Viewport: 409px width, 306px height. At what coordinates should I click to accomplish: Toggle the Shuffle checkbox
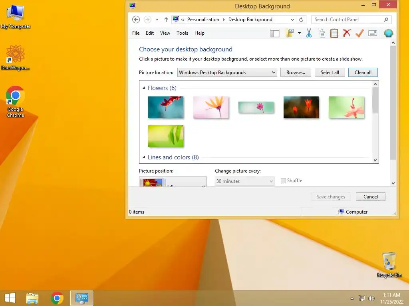click(283, 180)
